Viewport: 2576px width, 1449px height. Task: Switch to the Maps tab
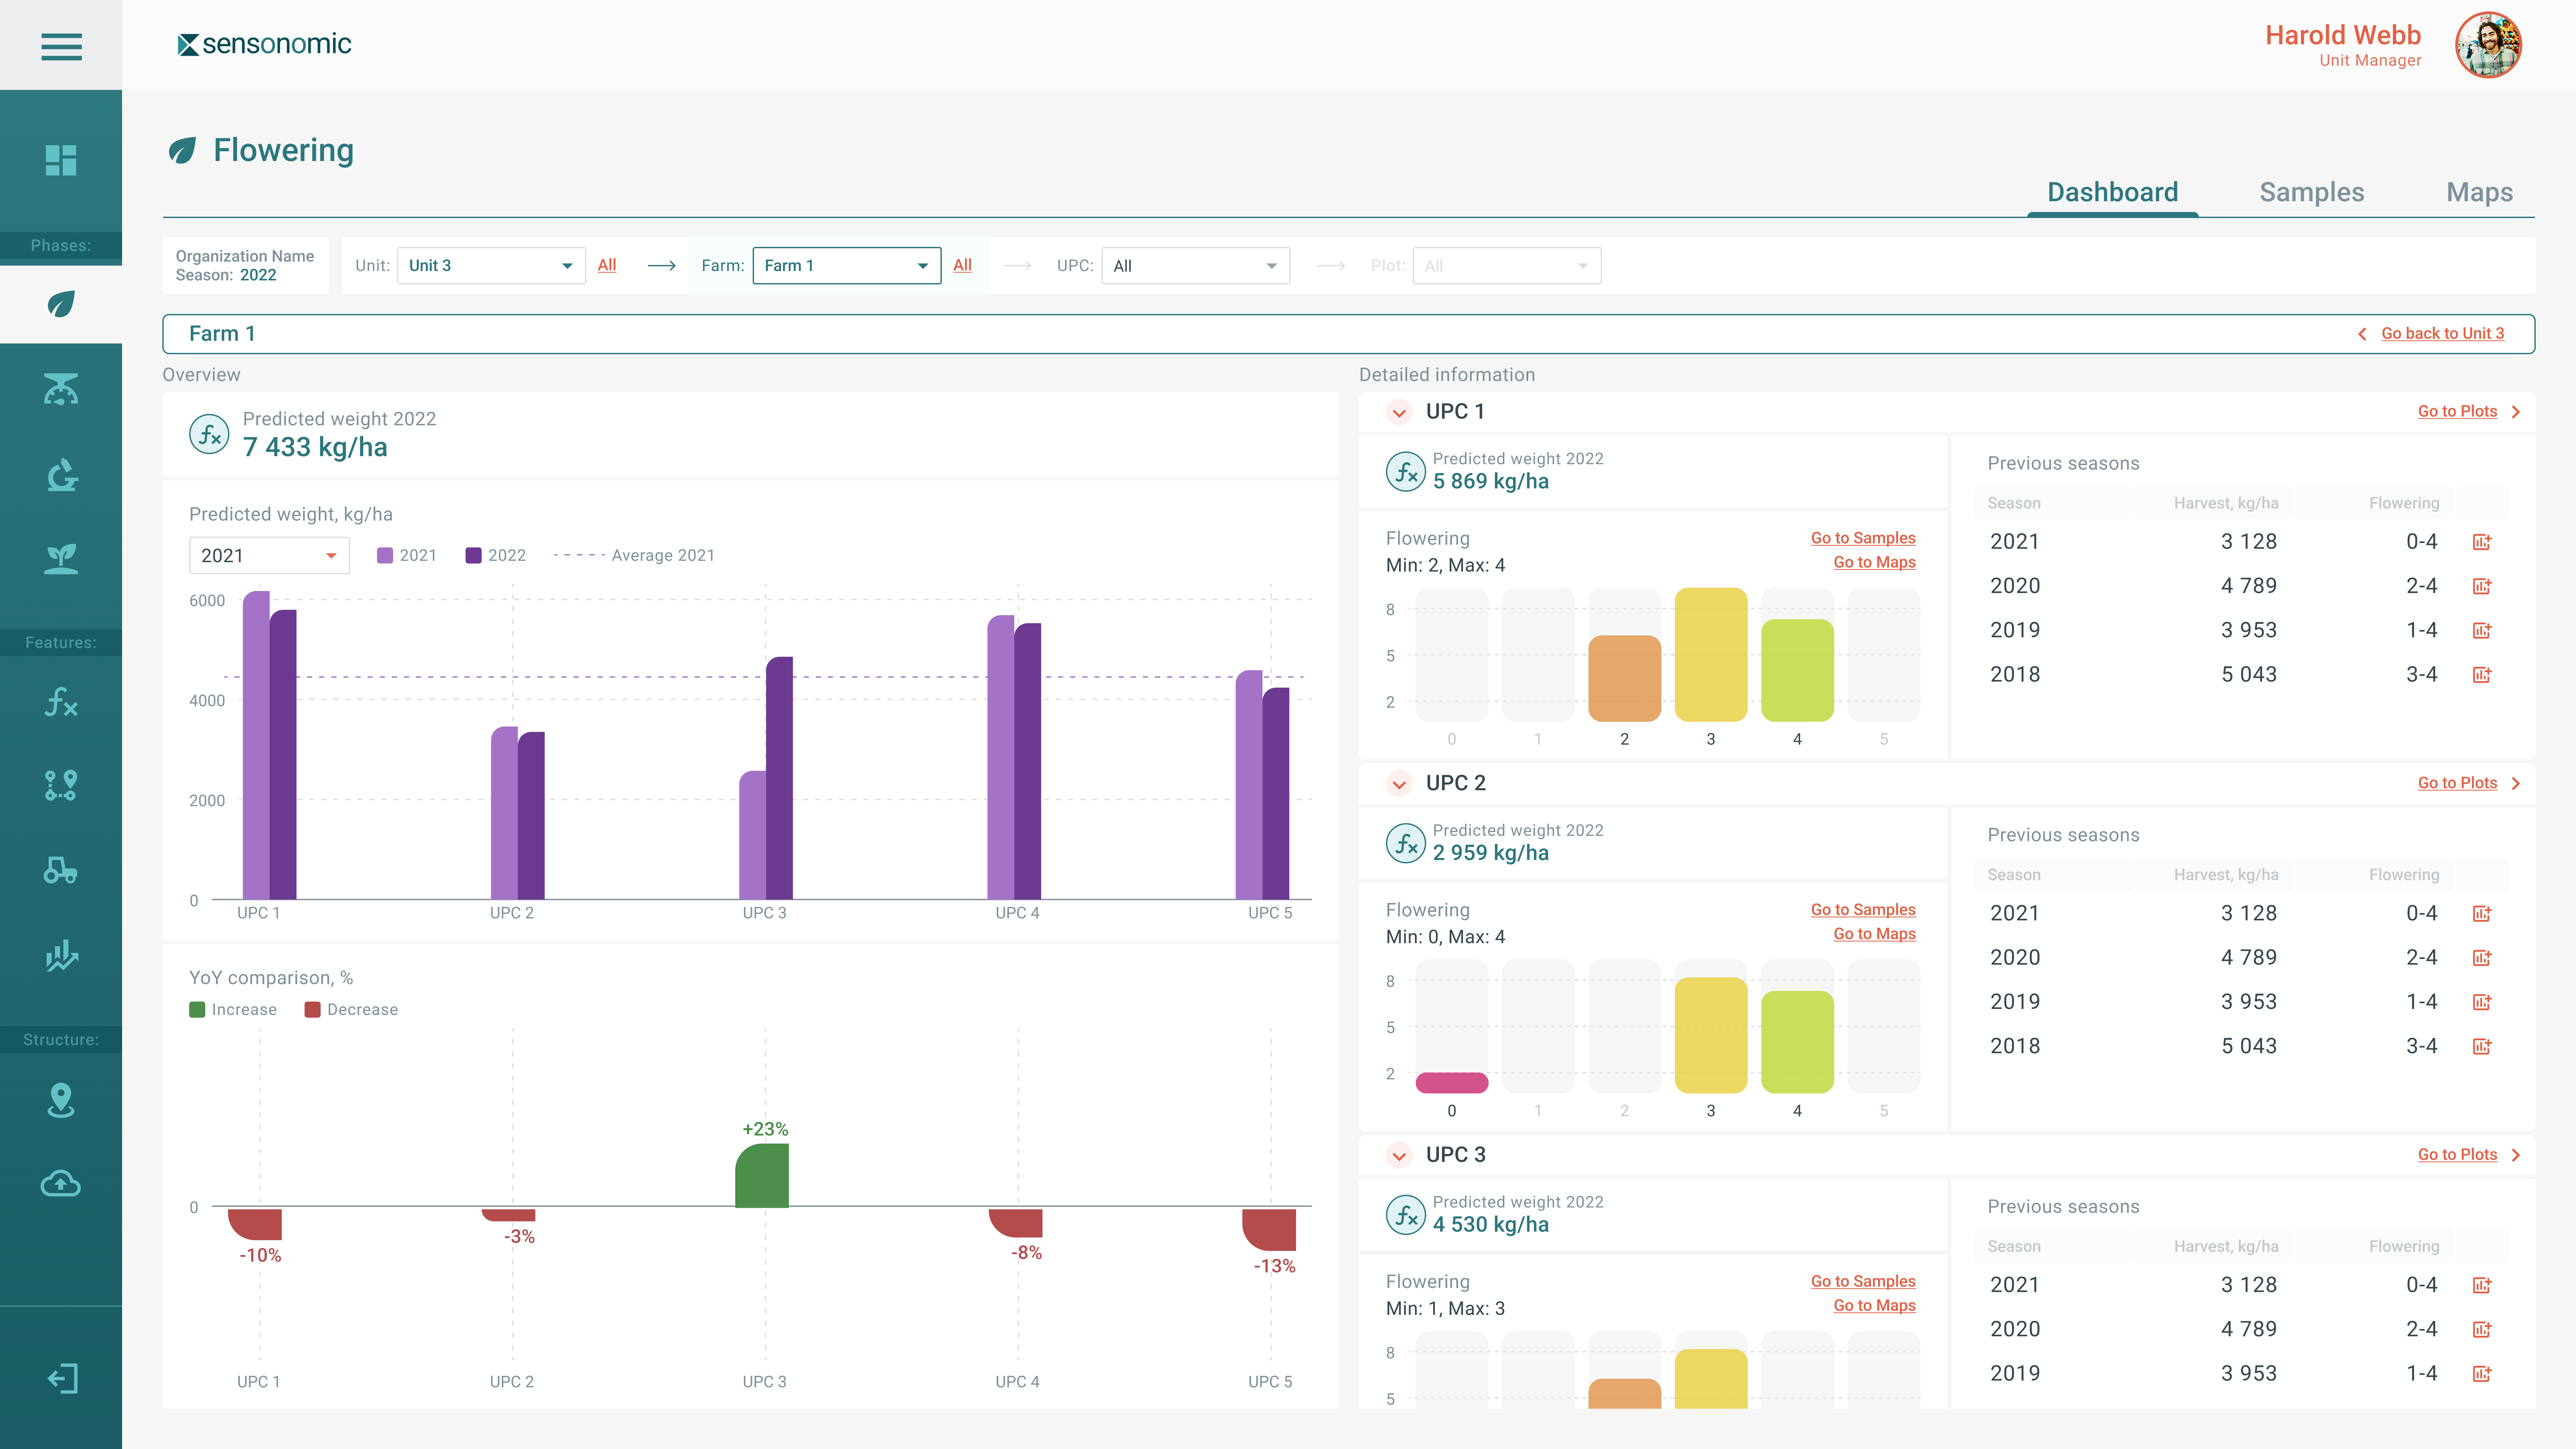(x=2479, y=192)
